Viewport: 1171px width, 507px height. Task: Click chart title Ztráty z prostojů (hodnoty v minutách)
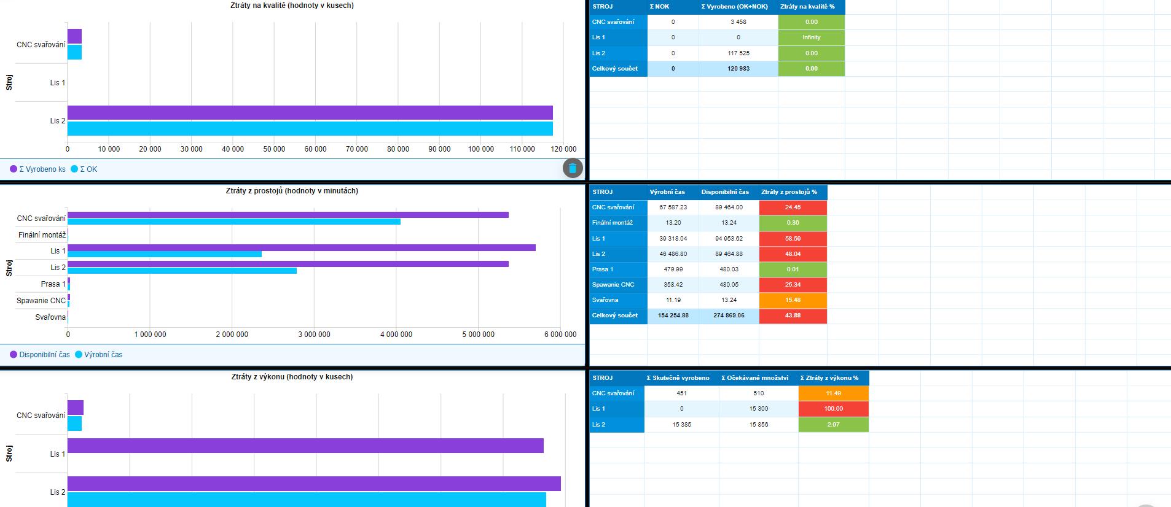[292, 191]
